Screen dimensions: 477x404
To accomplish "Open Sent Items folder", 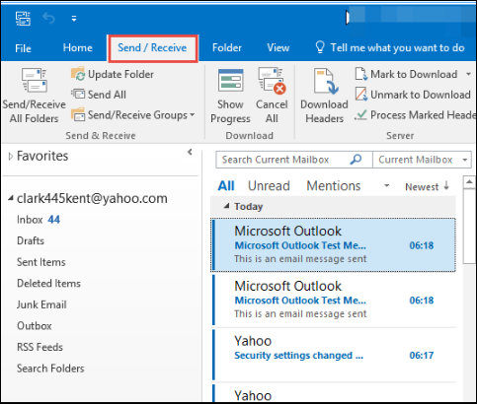I will 41,262.
